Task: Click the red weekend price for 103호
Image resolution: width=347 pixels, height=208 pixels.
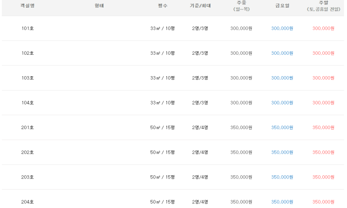Action: [x=323, y=78]
